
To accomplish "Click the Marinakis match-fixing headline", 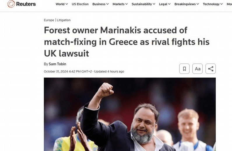I will [127, 42].
